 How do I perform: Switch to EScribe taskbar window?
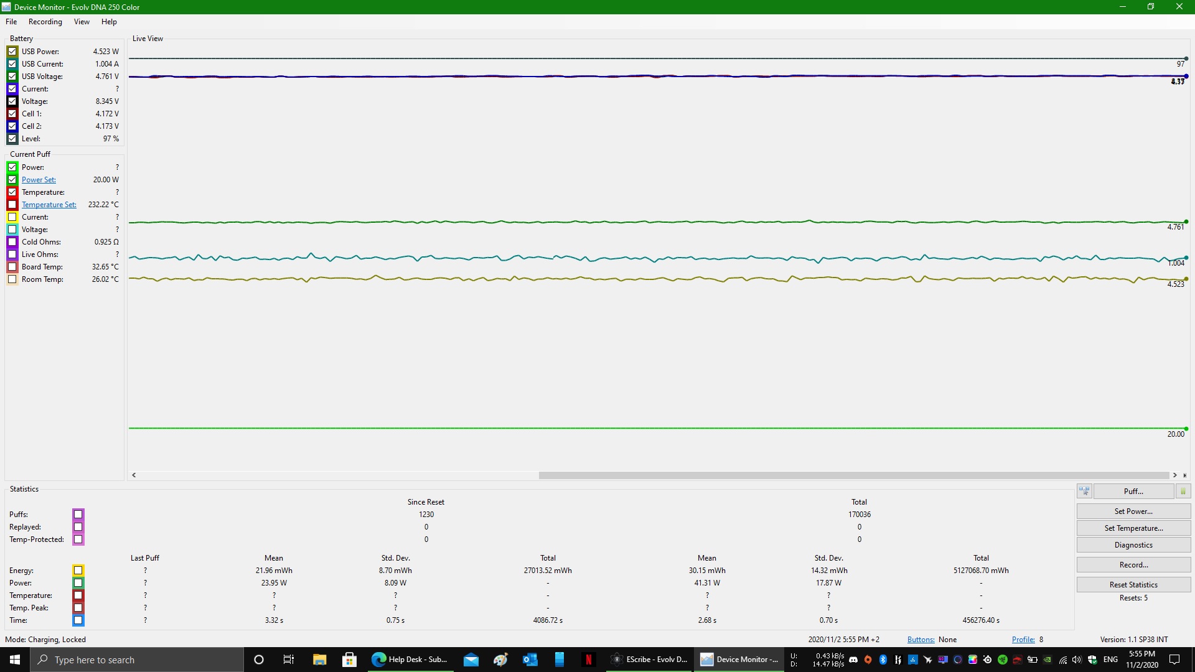(650, 660)
